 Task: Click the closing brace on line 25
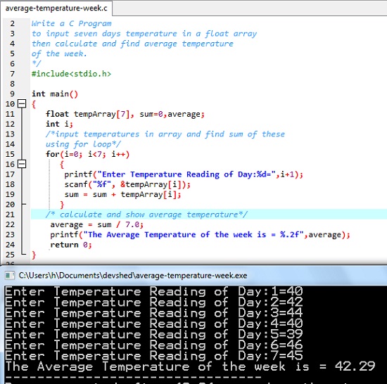34,255
